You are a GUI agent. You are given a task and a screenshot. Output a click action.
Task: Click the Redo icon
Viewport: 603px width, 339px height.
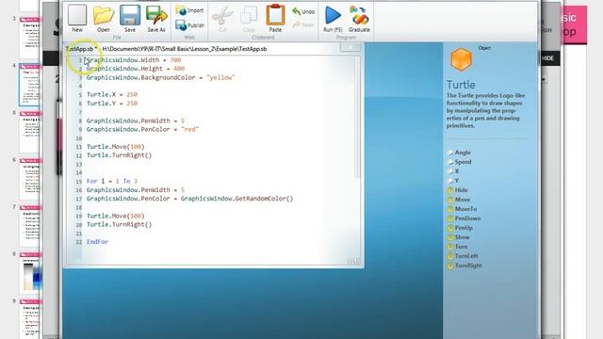[x=303, y=25]
